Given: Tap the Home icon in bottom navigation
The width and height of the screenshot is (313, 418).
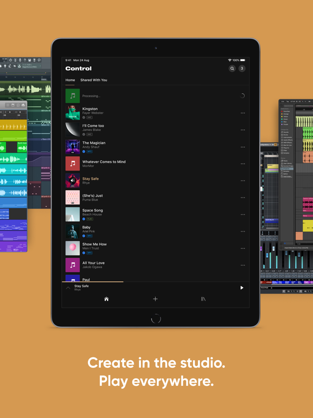Looking at the screenshot, I should pos(106,299).
